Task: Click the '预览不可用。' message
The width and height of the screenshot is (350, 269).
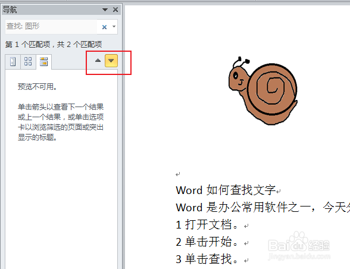Action: tap(37, 87)
